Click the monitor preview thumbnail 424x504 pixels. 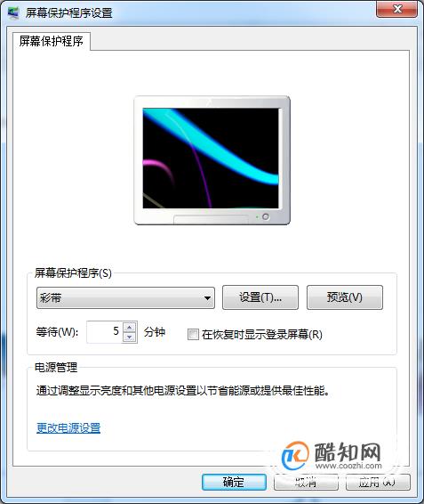point(212,160)
